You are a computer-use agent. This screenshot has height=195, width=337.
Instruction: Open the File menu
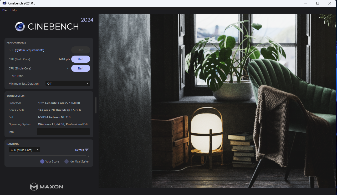pyautogui.click(x=4, y=10)
